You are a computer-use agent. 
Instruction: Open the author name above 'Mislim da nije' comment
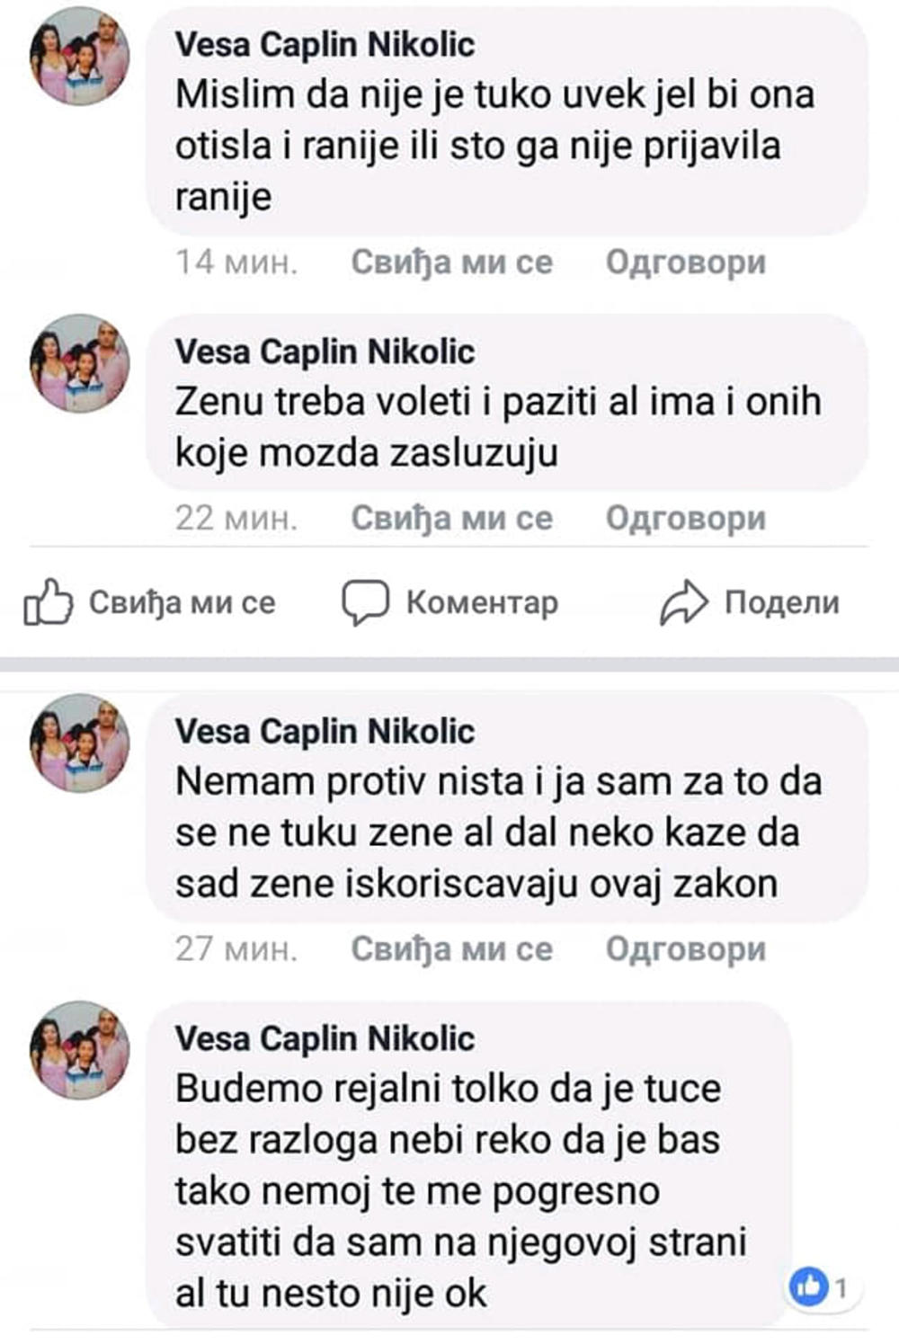point(325,44)
